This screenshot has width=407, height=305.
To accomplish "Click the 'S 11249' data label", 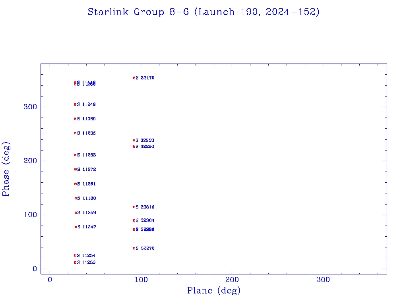I will click(x=86, y=104).
